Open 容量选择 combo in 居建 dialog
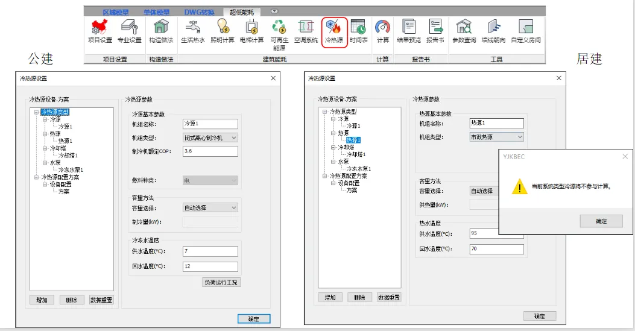This screenshot has width=635, height=331. [x=484, y=191]
